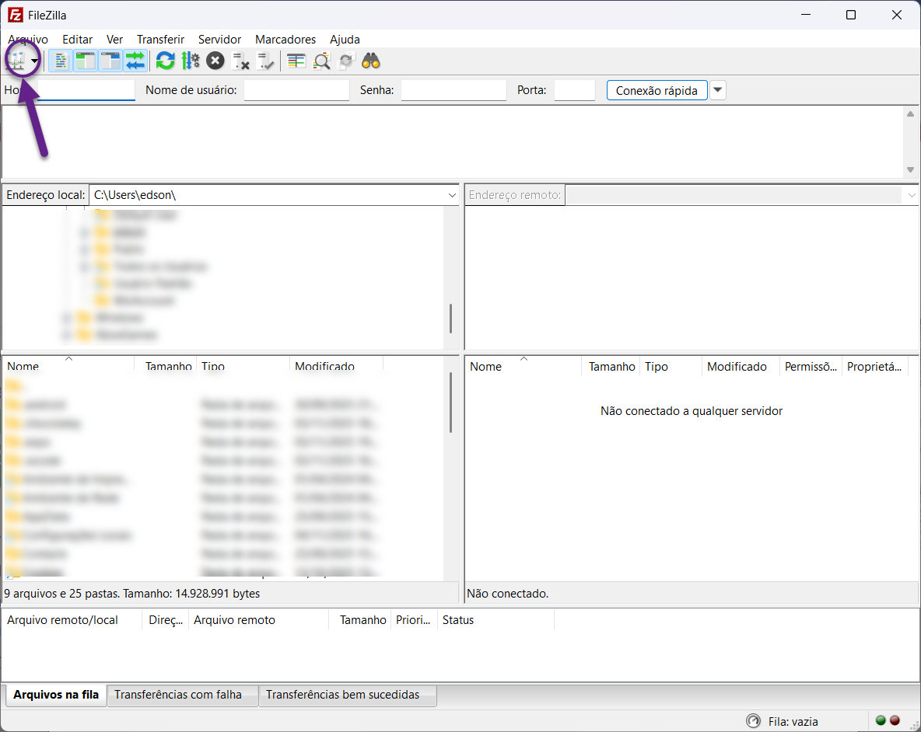Toggle processing of the transfer queue
Image resolution: width=921 pixels, height=732 pixels.
pos(190,61)
